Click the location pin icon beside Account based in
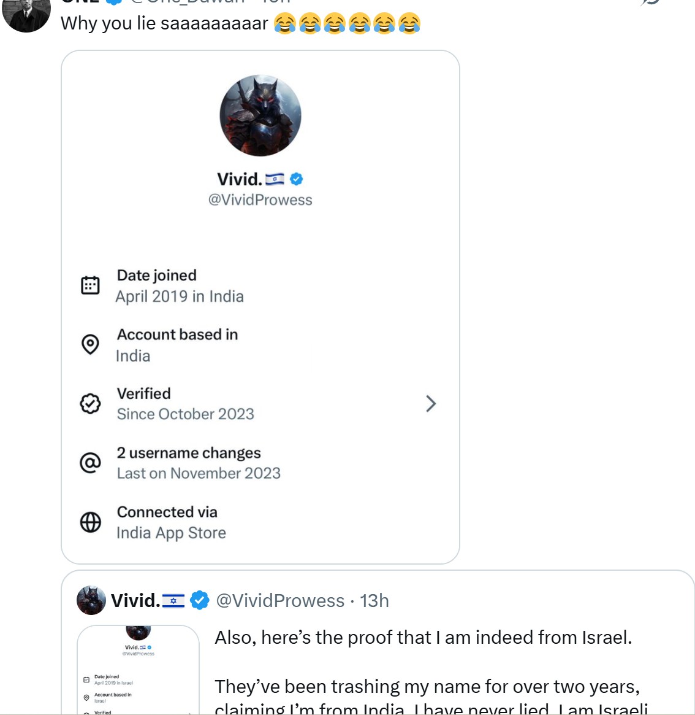The height and width of the screenshot is (715, 695). pyautogui.click(x=90, y=344)
